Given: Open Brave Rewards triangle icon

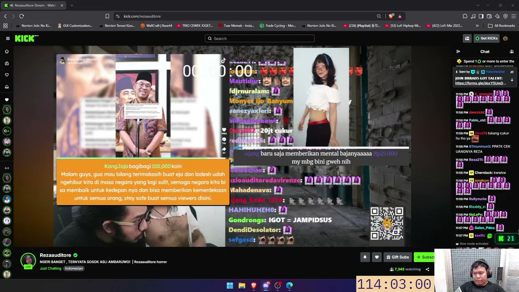Looking at the screenshot, I should (399, 16).
